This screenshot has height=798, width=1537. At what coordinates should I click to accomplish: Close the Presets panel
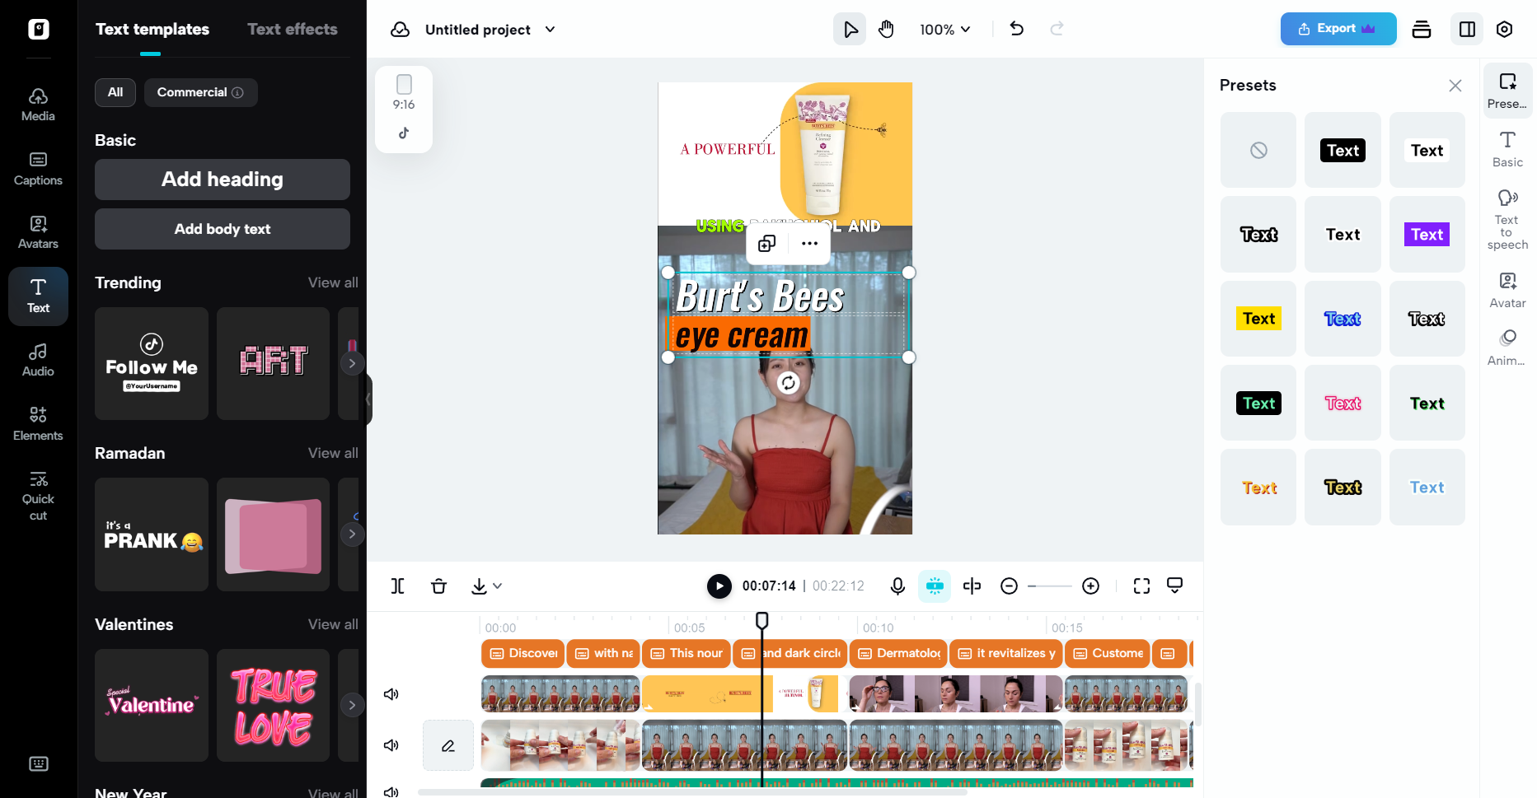[x=1455, y=86]
